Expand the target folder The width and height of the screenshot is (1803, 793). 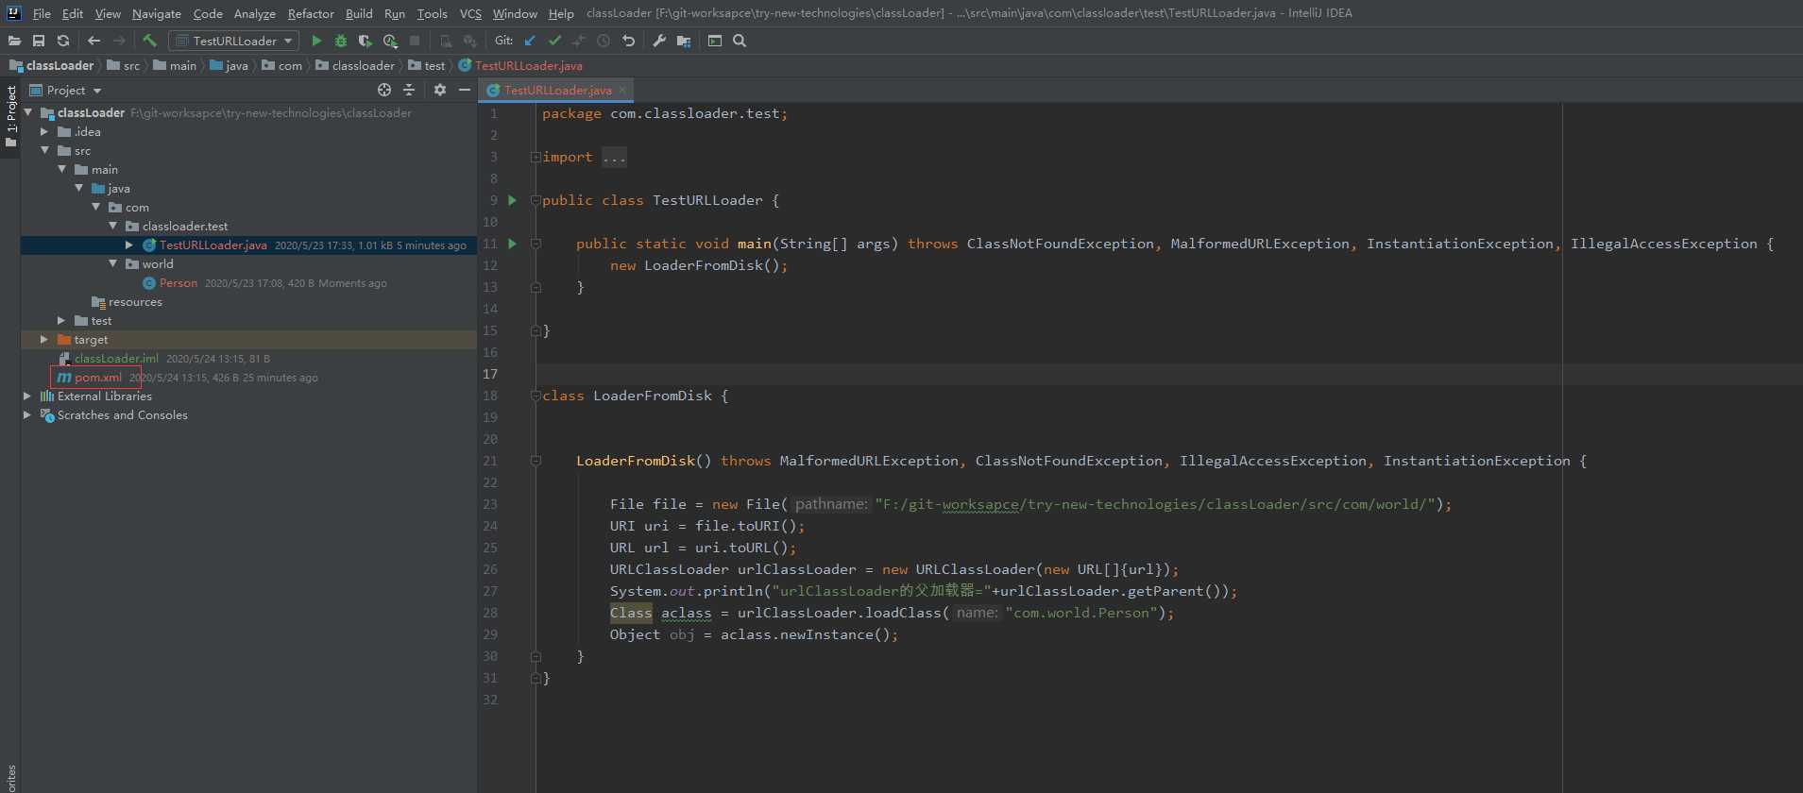pos(44,339)
